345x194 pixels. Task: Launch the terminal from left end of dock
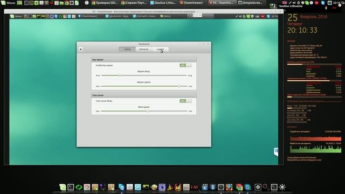[x=71, y=187]
